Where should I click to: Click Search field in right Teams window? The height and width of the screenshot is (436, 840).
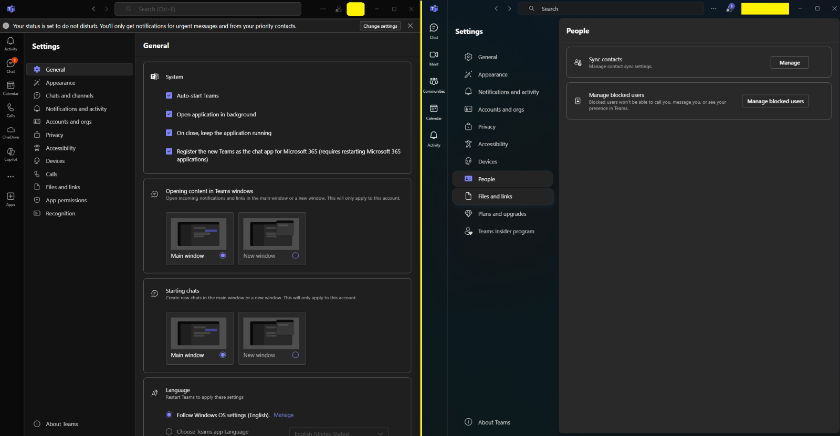pyautogui.click(x=611, y=9)
